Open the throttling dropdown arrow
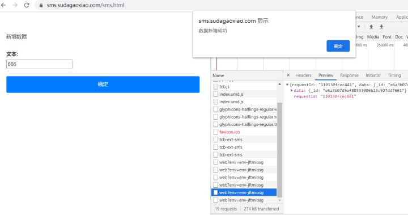 pos(359,27)
